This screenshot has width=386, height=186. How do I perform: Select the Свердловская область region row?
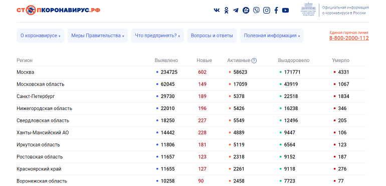pos(191,120)
